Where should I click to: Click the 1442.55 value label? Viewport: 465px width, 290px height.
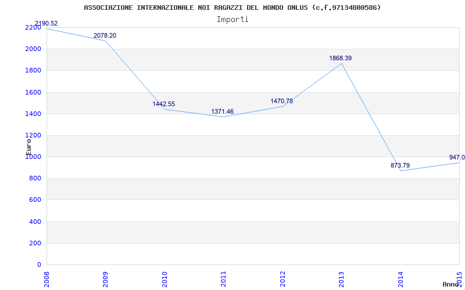164,104
